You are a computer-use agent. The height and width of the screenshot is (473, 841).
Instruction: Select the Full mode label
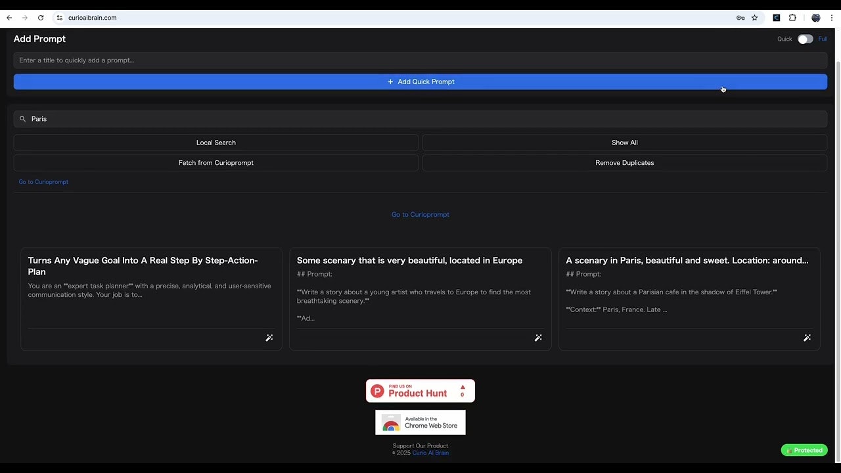823,39
